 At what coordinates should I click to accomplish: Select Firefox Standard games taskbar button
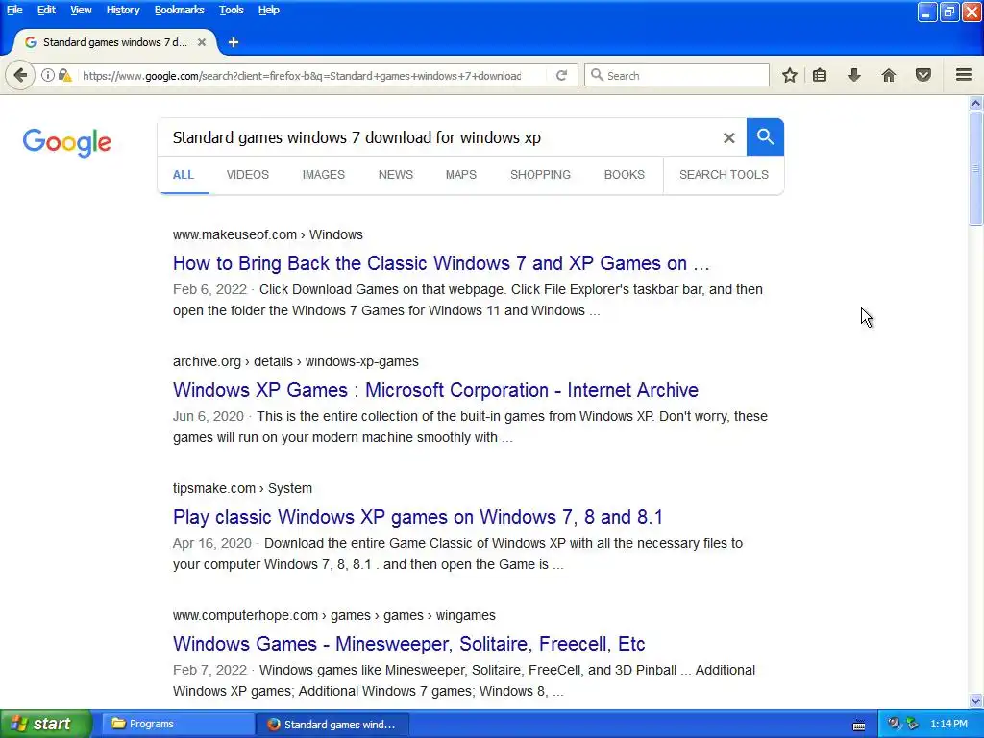tap(333, 724)
